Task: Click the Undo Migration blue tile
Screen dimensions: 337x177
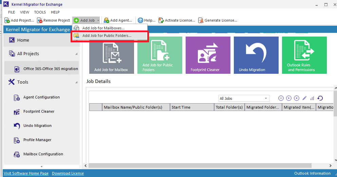Action: click(x=256, y=55)
